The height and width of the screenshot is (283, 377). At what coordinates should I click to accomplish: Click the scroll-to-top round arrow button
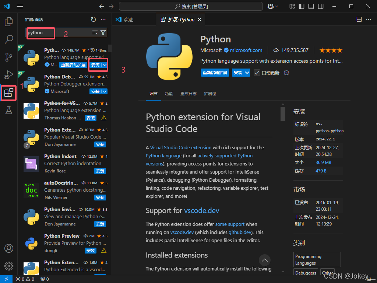click(x=264, y=260)
